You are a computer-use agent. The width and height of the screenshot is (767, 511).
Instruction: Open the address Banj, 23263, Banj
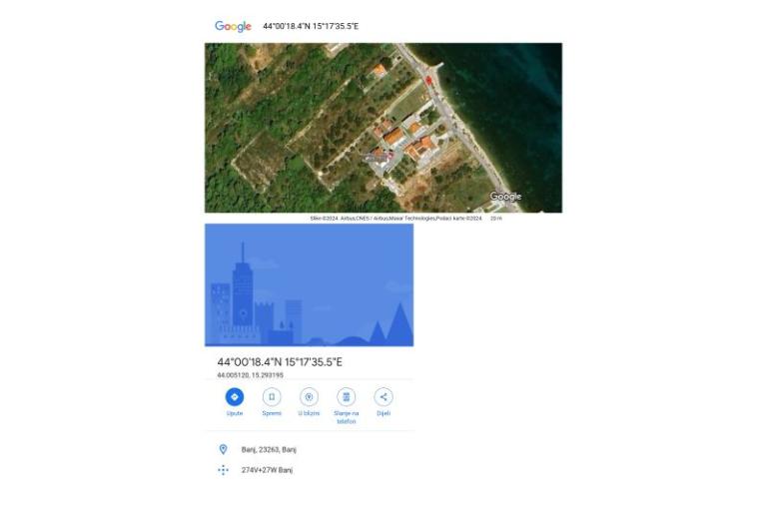coord(269,449)
